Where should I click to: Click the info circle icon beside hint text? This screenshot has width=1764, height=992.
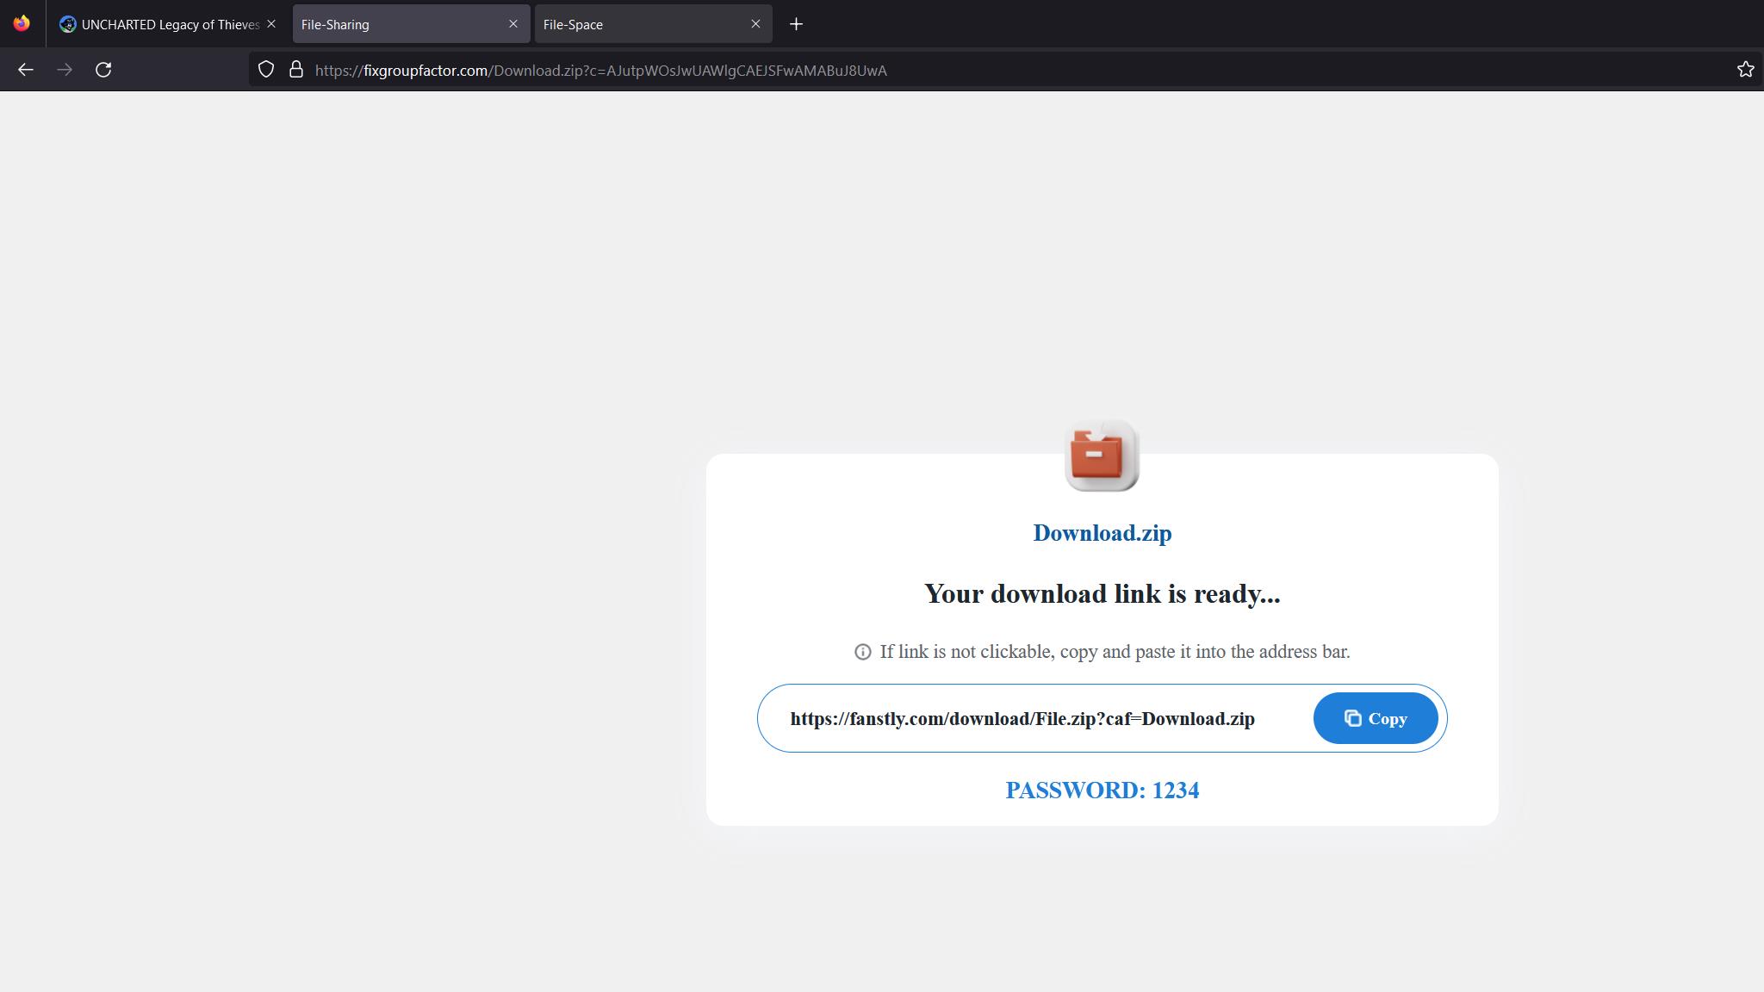(x=862, y=652)
